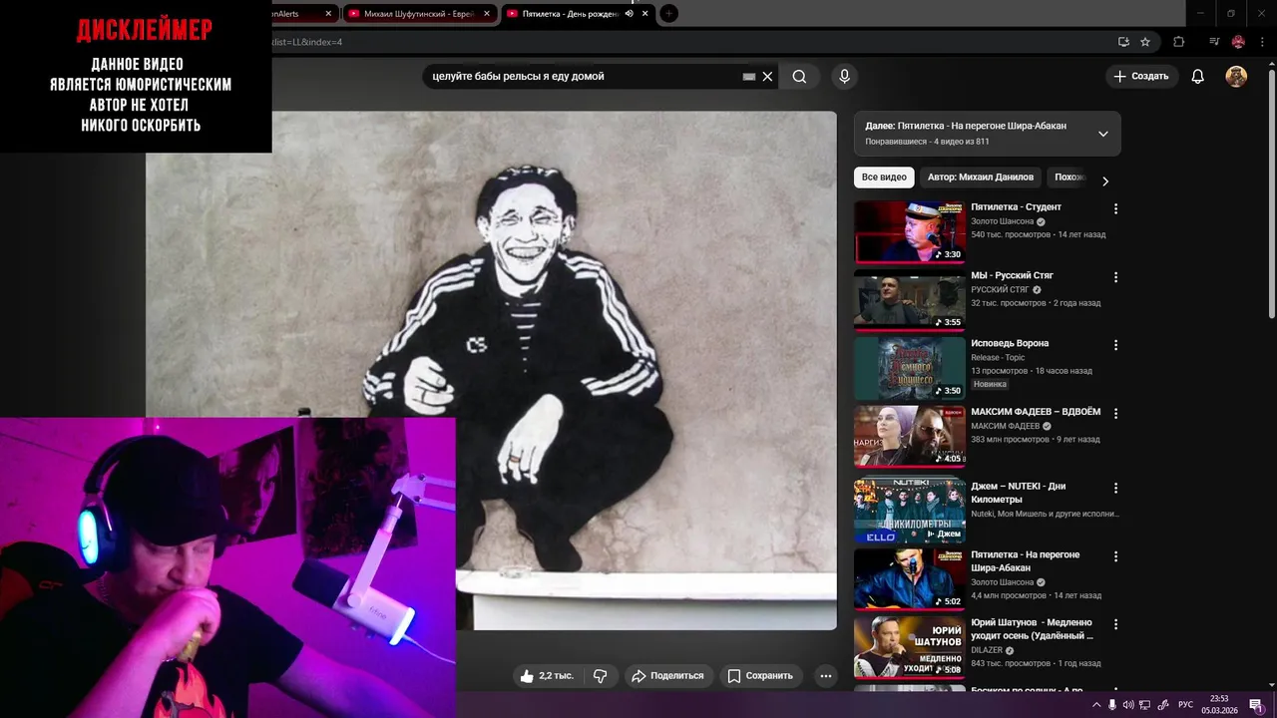The image size is (1277, 718).
Task: Open the МЫ - Русский Стяг thumbnail
Action: (909, 300)
